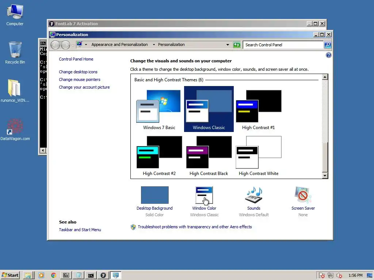Viewport: 374px width, 280px height.
Task: Open the muted volume tray icon
Action: [339, 276]
